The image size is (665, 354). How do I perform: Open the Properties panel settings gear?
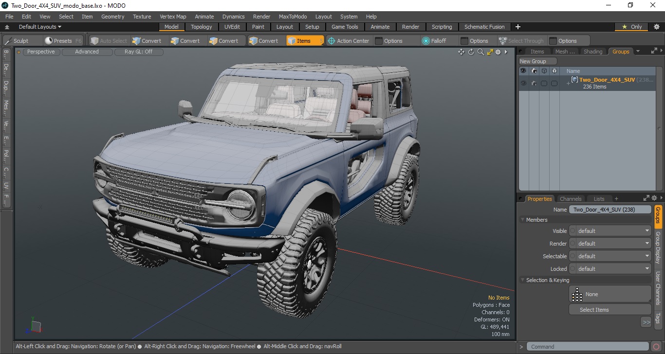[x=655, y=198]
